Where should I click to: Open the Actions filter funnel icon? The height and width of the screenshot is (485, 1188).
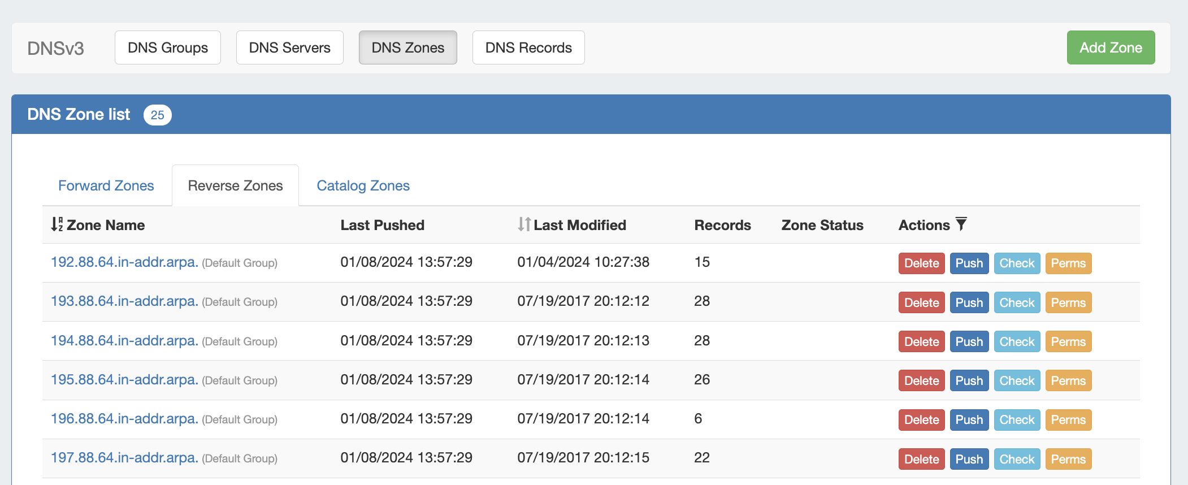(961, 224)
